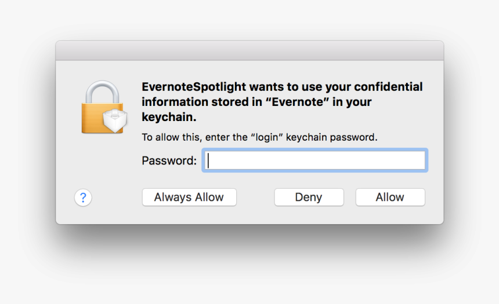This screenshot has width=499, height=304.
Task: Click the Always Allow button
Action: tap(189, 197)
